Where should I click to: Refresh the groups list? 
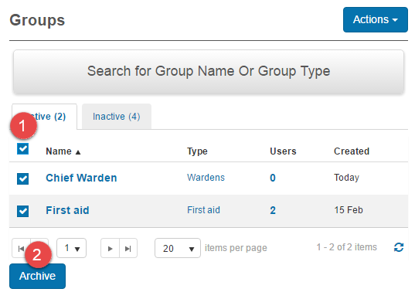pos(399,248)
